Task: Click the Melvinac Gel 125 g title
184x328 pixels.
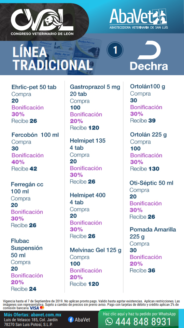Action: [x=96, y=250]
